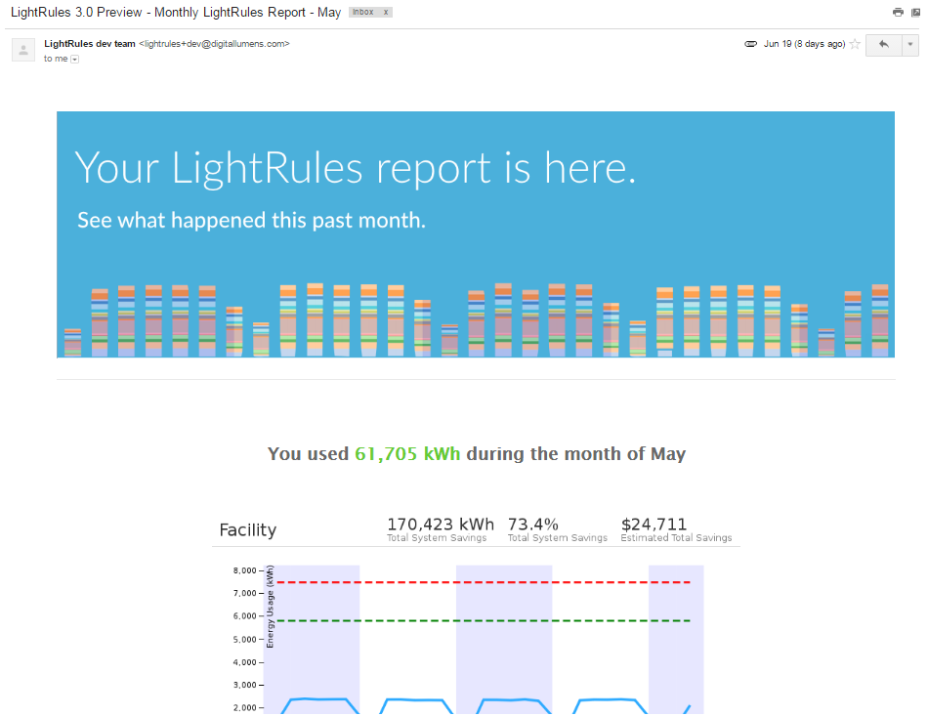The width and height of the screenshot is (928, 716).
Task: Click the email subject line at top
Action: point(176,13)
